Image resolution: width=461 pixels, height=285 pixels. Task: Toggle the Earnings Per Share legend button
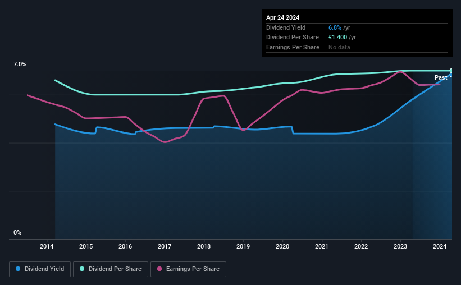coord(188,269)
